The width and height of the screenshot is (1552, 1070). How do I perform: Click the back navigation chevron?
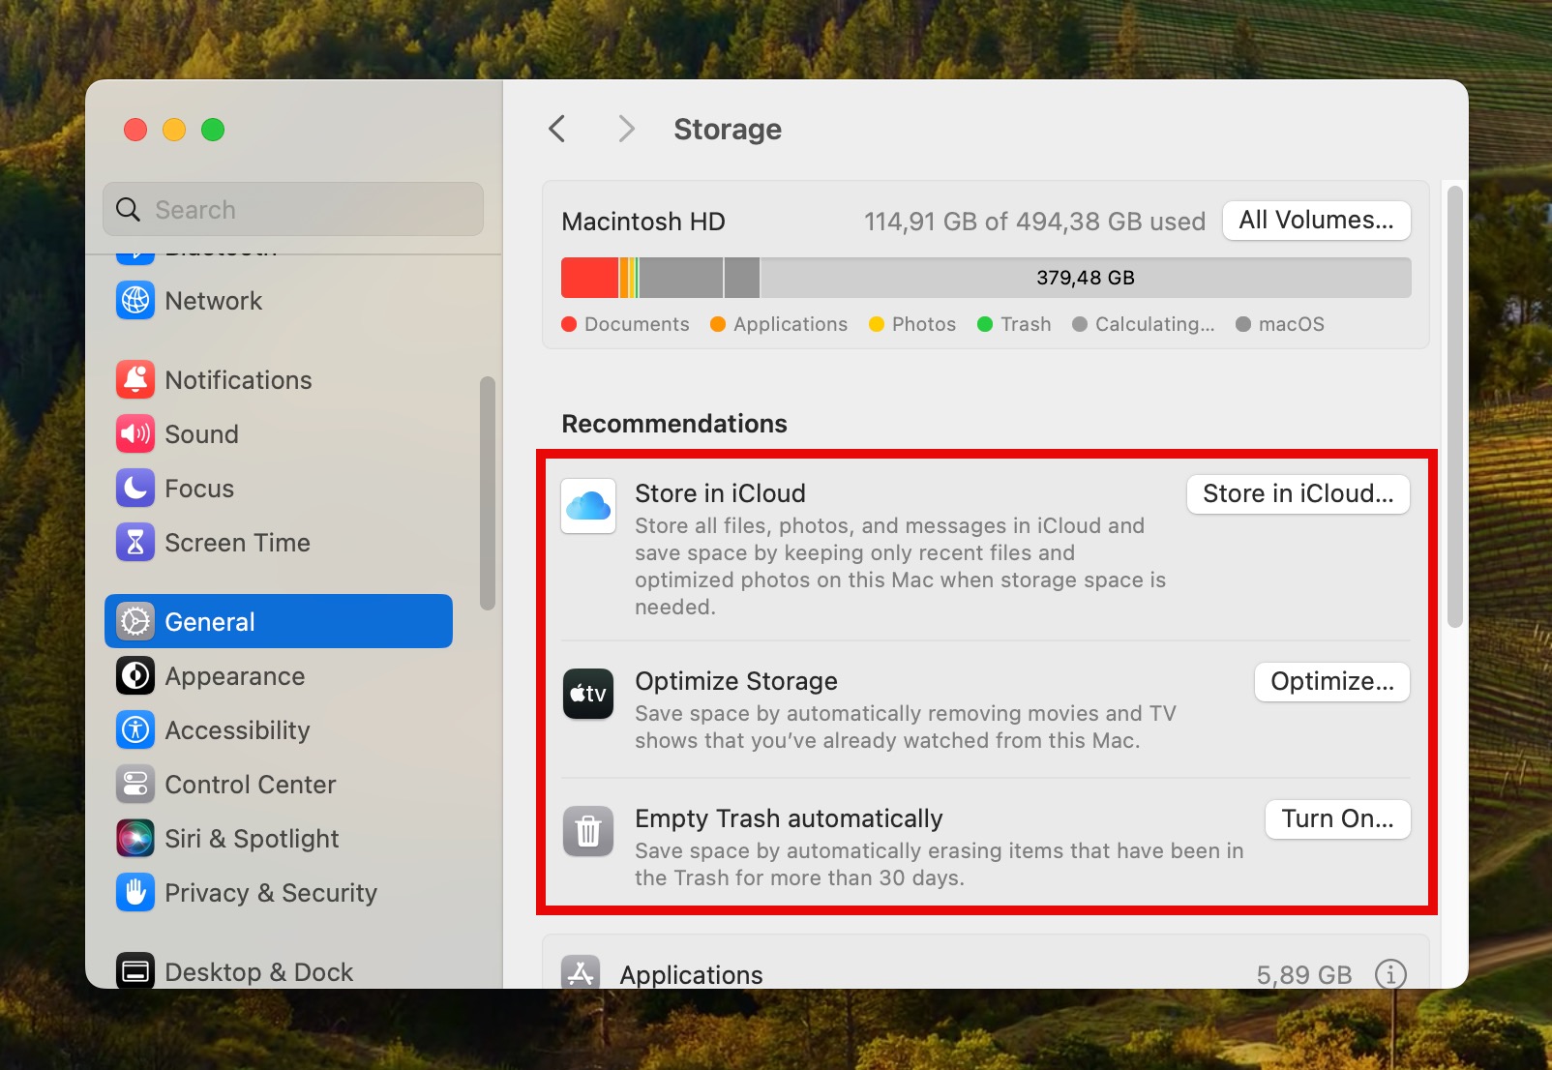coord(556,129)
